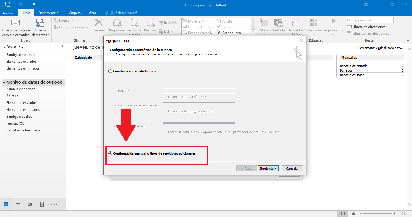Screen dimensions: 412x217
Task: Switch to the Enviar y recibir tab
Action: click(49, 13)
